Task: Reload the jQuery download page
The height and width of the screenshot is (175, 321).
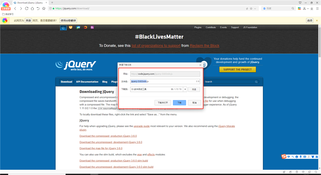Action: pos(27,8)
